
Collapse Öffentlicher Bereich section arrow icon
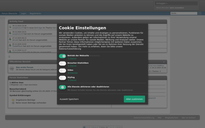pos(164,62)
